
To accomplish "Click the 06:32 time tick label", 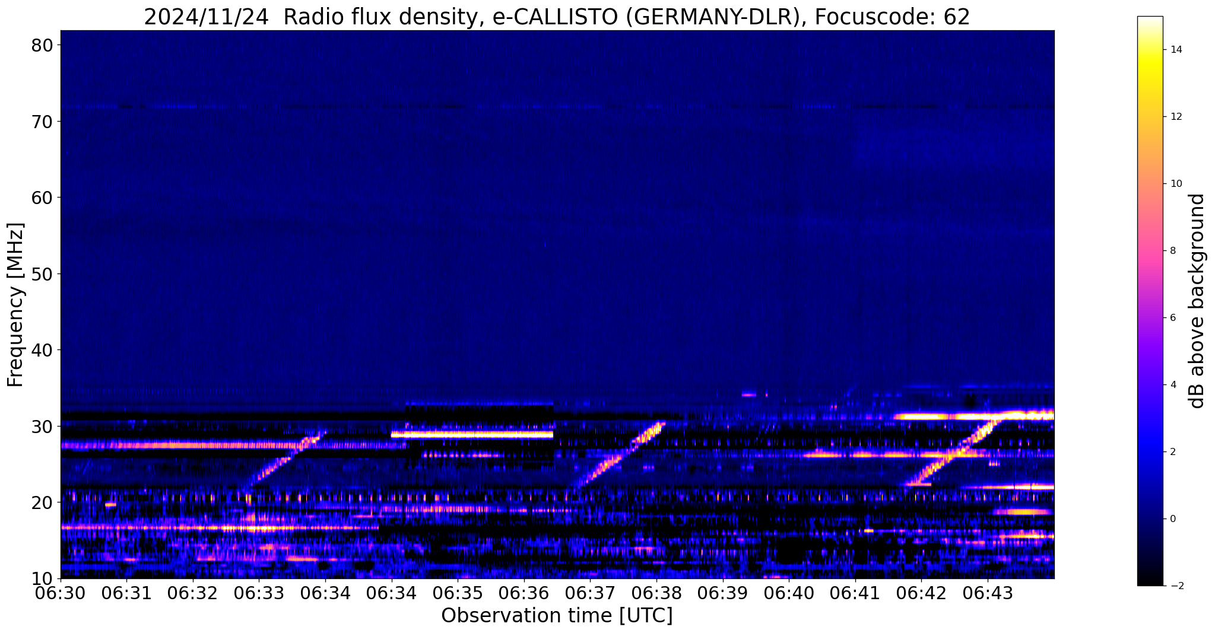I will (x=192, y=593).
